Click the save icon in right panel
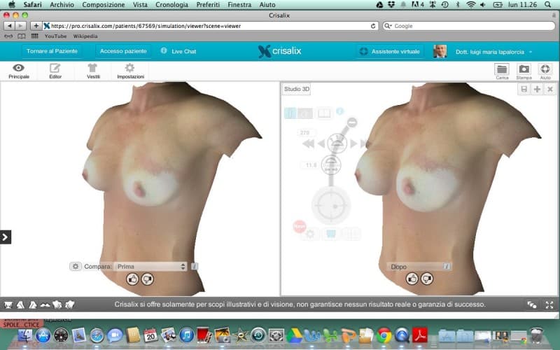The width and height of the screenshot is (560, 350). click(x=524, y=90)
